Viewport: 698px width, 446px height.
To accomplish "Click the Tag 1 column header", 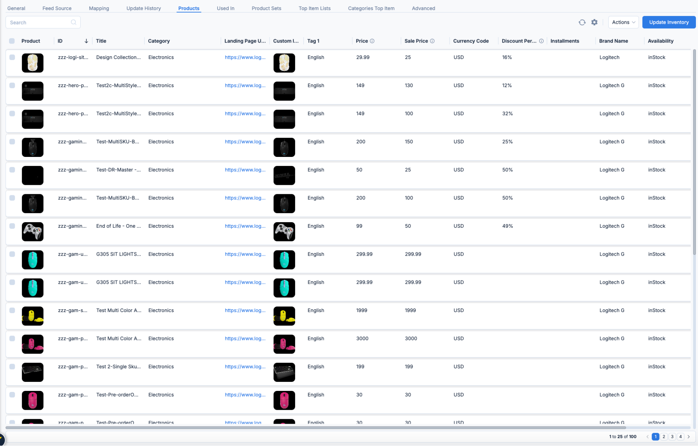I will coord(313,41).
